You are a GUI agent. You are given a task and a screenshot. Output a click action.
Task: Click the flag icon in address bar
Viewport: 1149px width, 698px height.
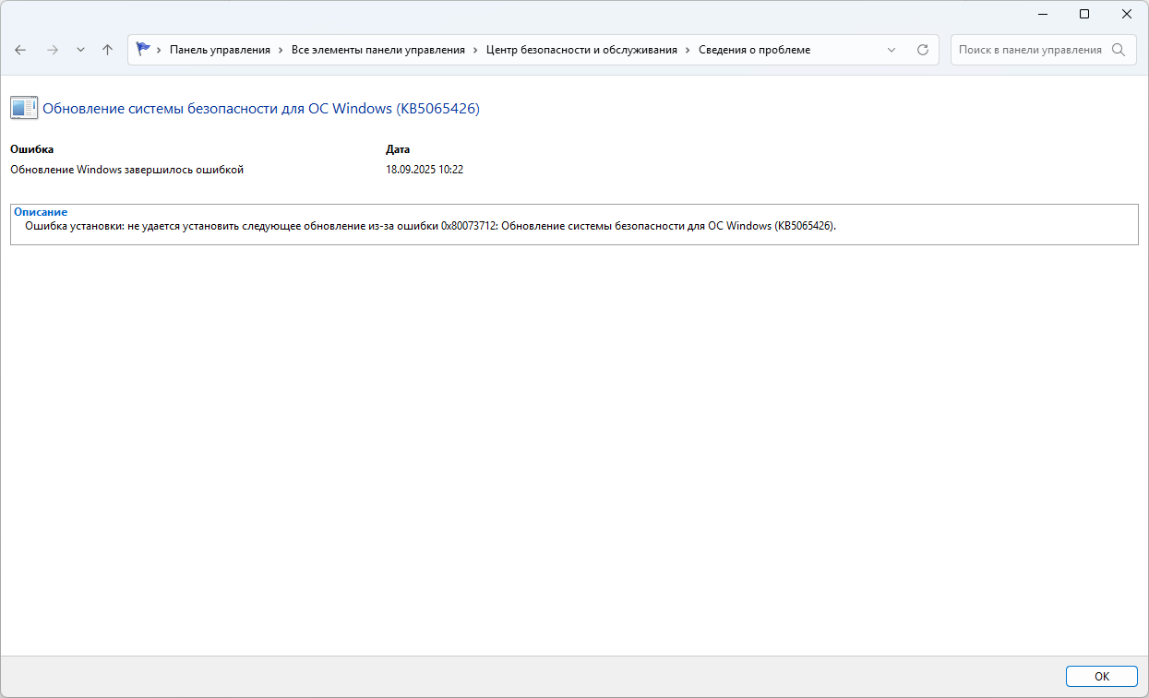143,50
